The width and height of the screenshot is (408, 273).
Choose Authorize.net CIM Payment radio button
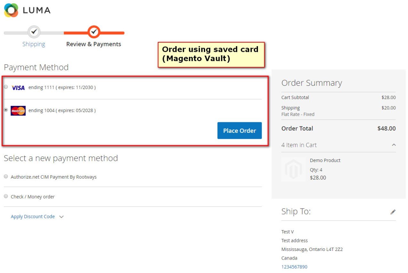coord(6,176)
